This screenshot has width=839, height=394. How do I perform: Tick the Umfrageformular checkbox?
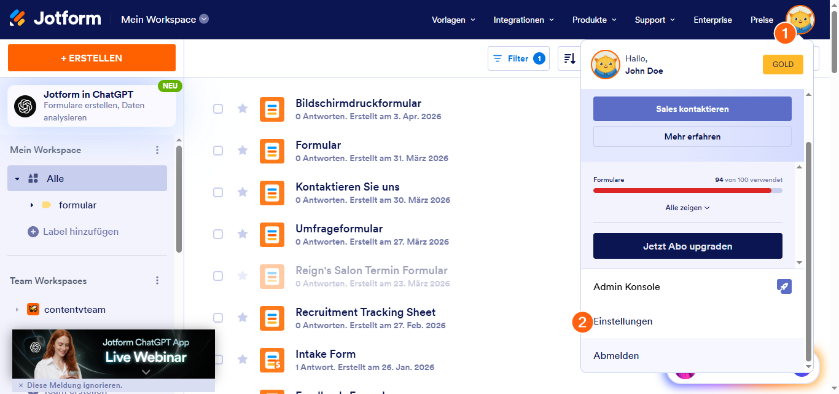(x=218, y=234)
